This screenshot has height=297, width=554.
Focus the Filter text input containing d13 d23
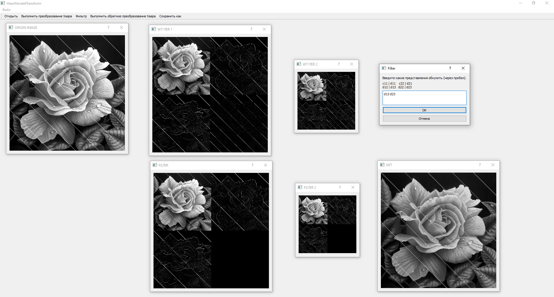(x=424, y=98)
